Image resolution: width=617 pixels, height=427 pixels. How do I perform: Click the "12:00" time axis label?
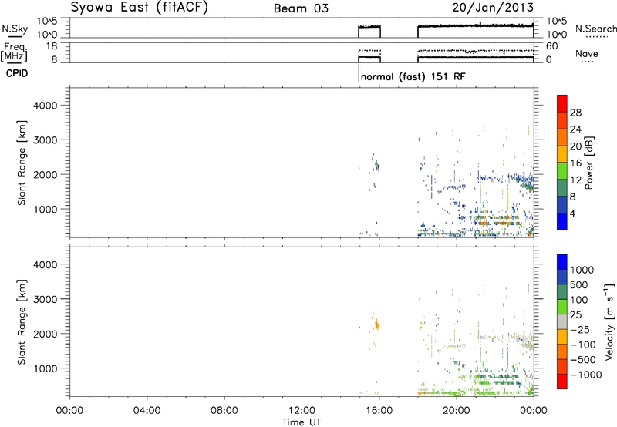point(302,411)
